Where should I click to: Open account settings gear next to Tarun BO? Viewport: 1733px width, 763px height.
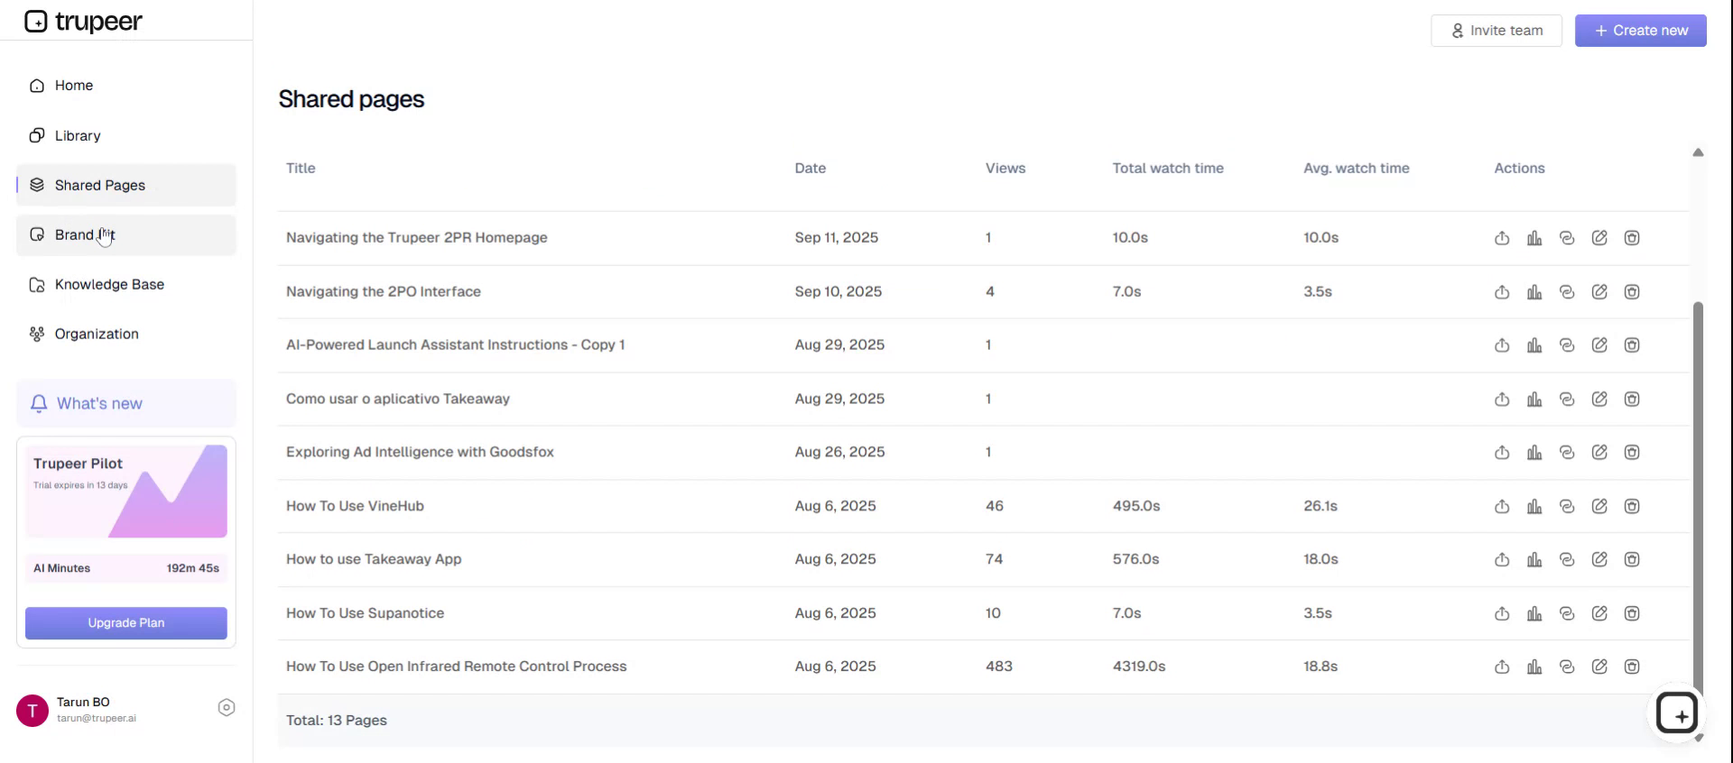coord(227,708)
